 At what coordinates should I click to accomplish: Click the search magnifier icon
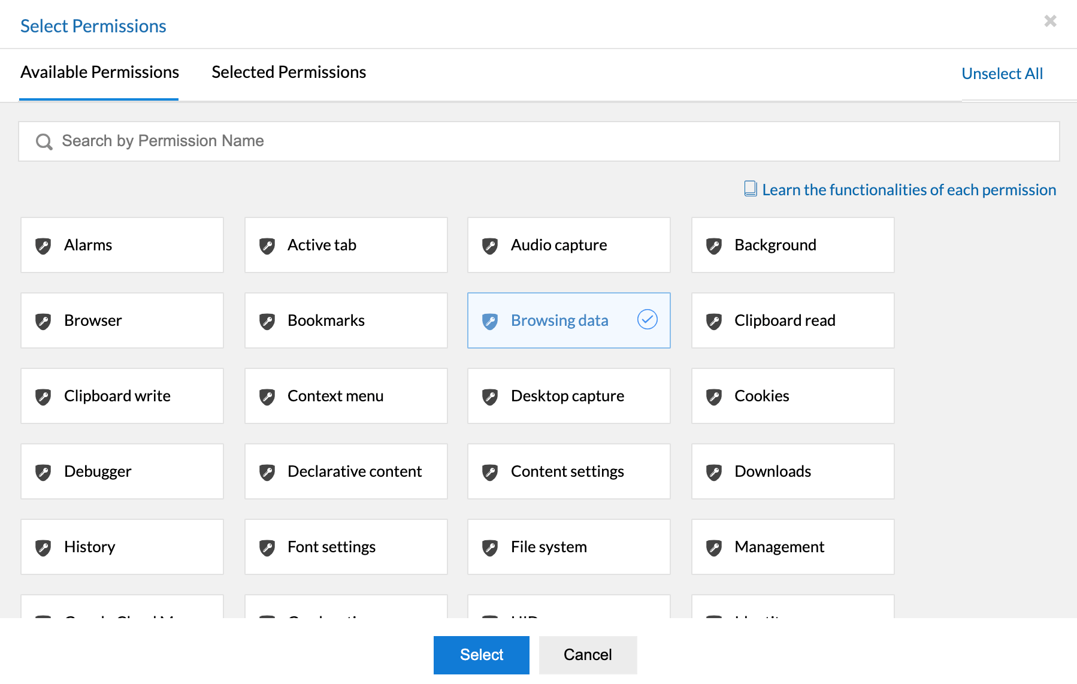pyautogui.click(x=44, y=141)
